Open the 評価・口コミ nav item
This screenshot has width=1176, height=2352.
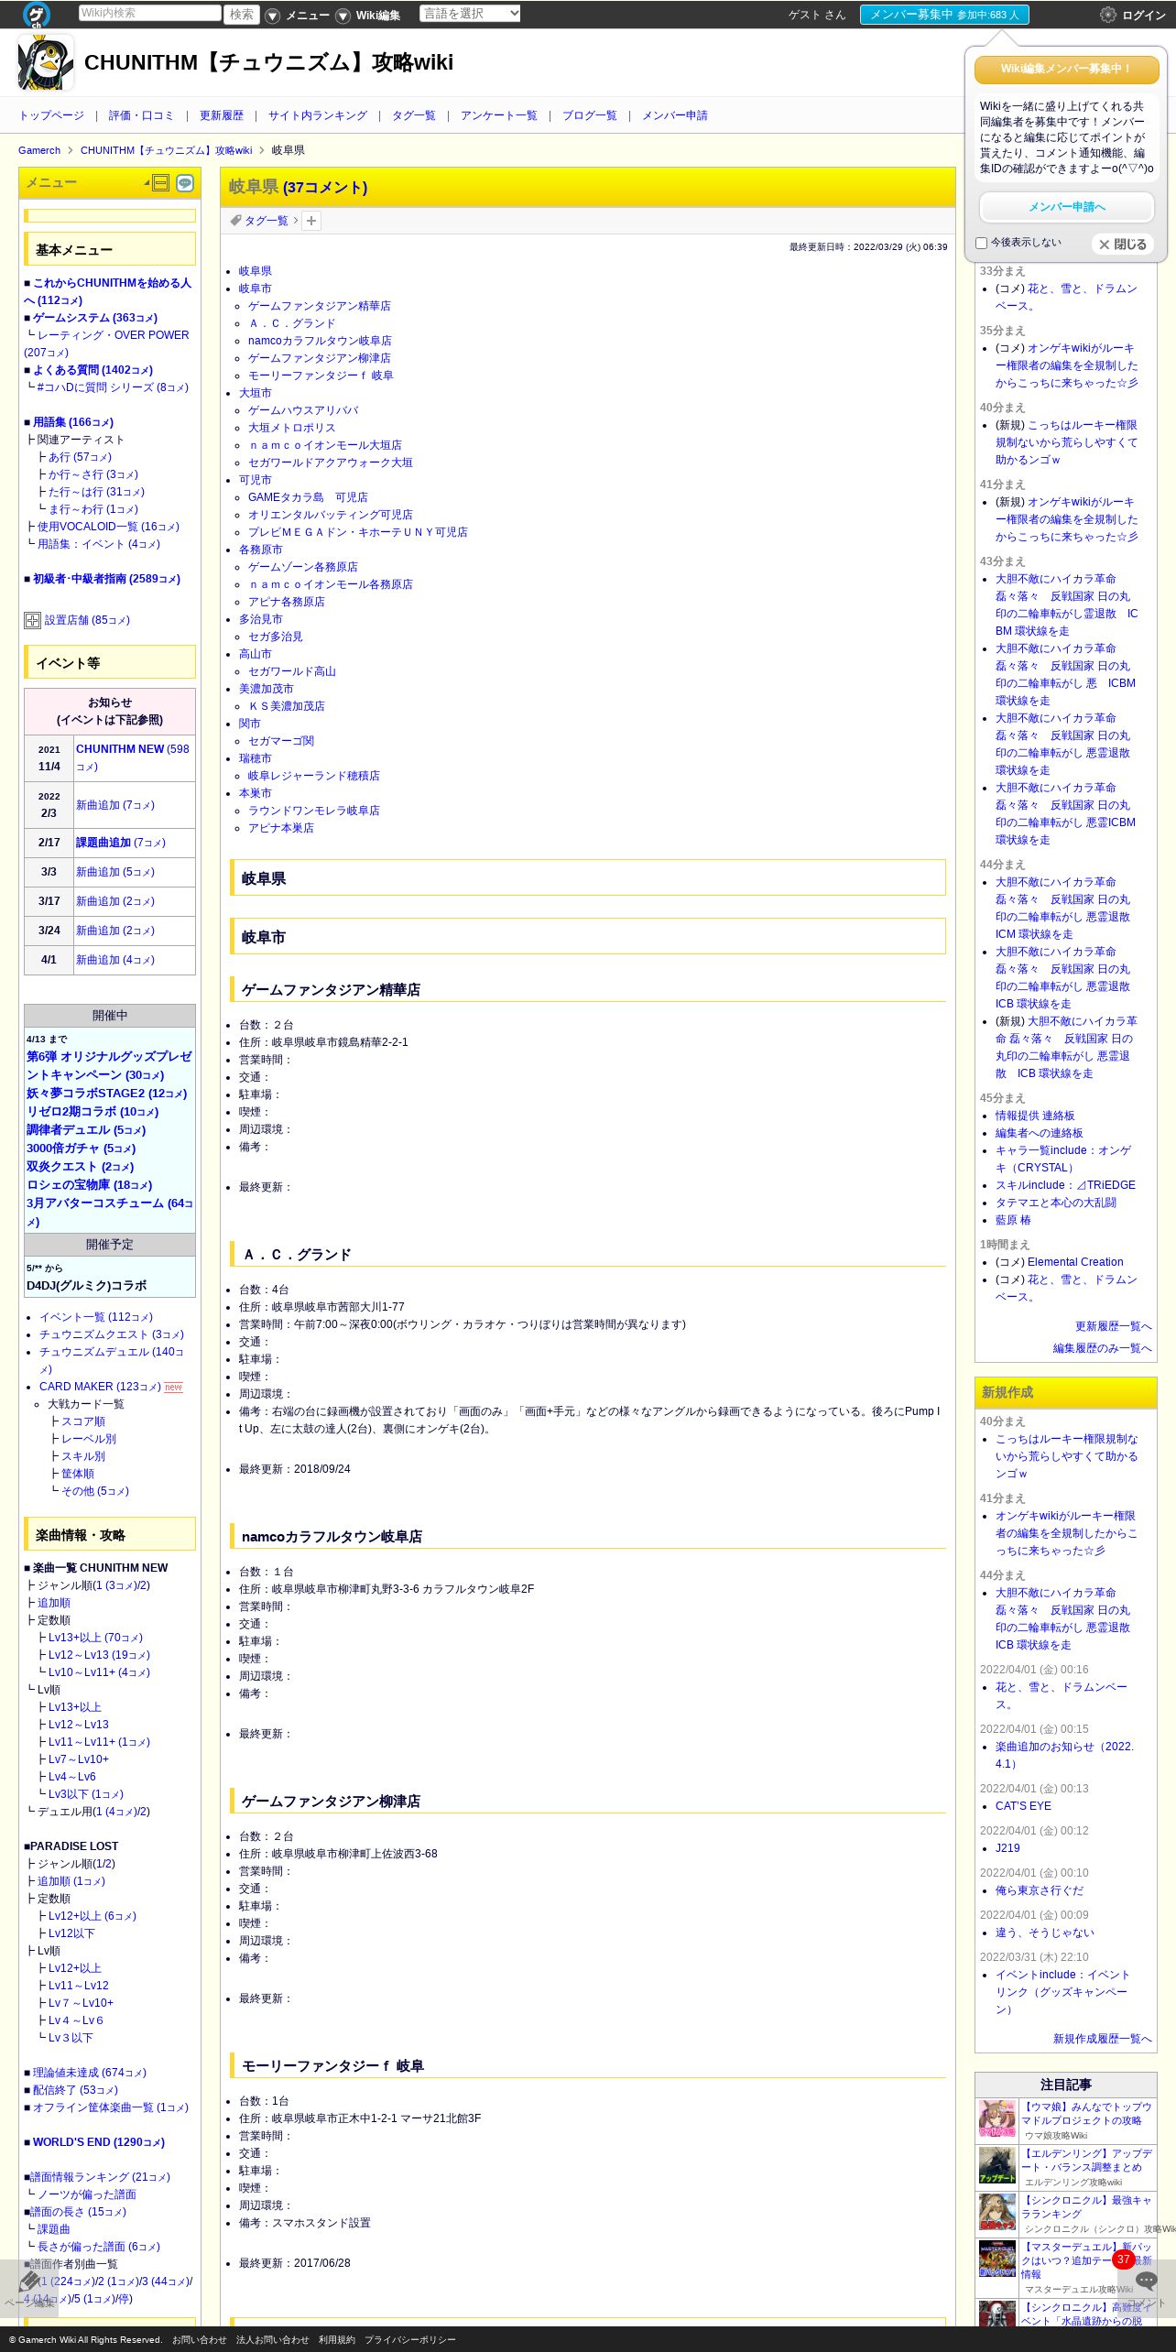[x=141, y=115]
